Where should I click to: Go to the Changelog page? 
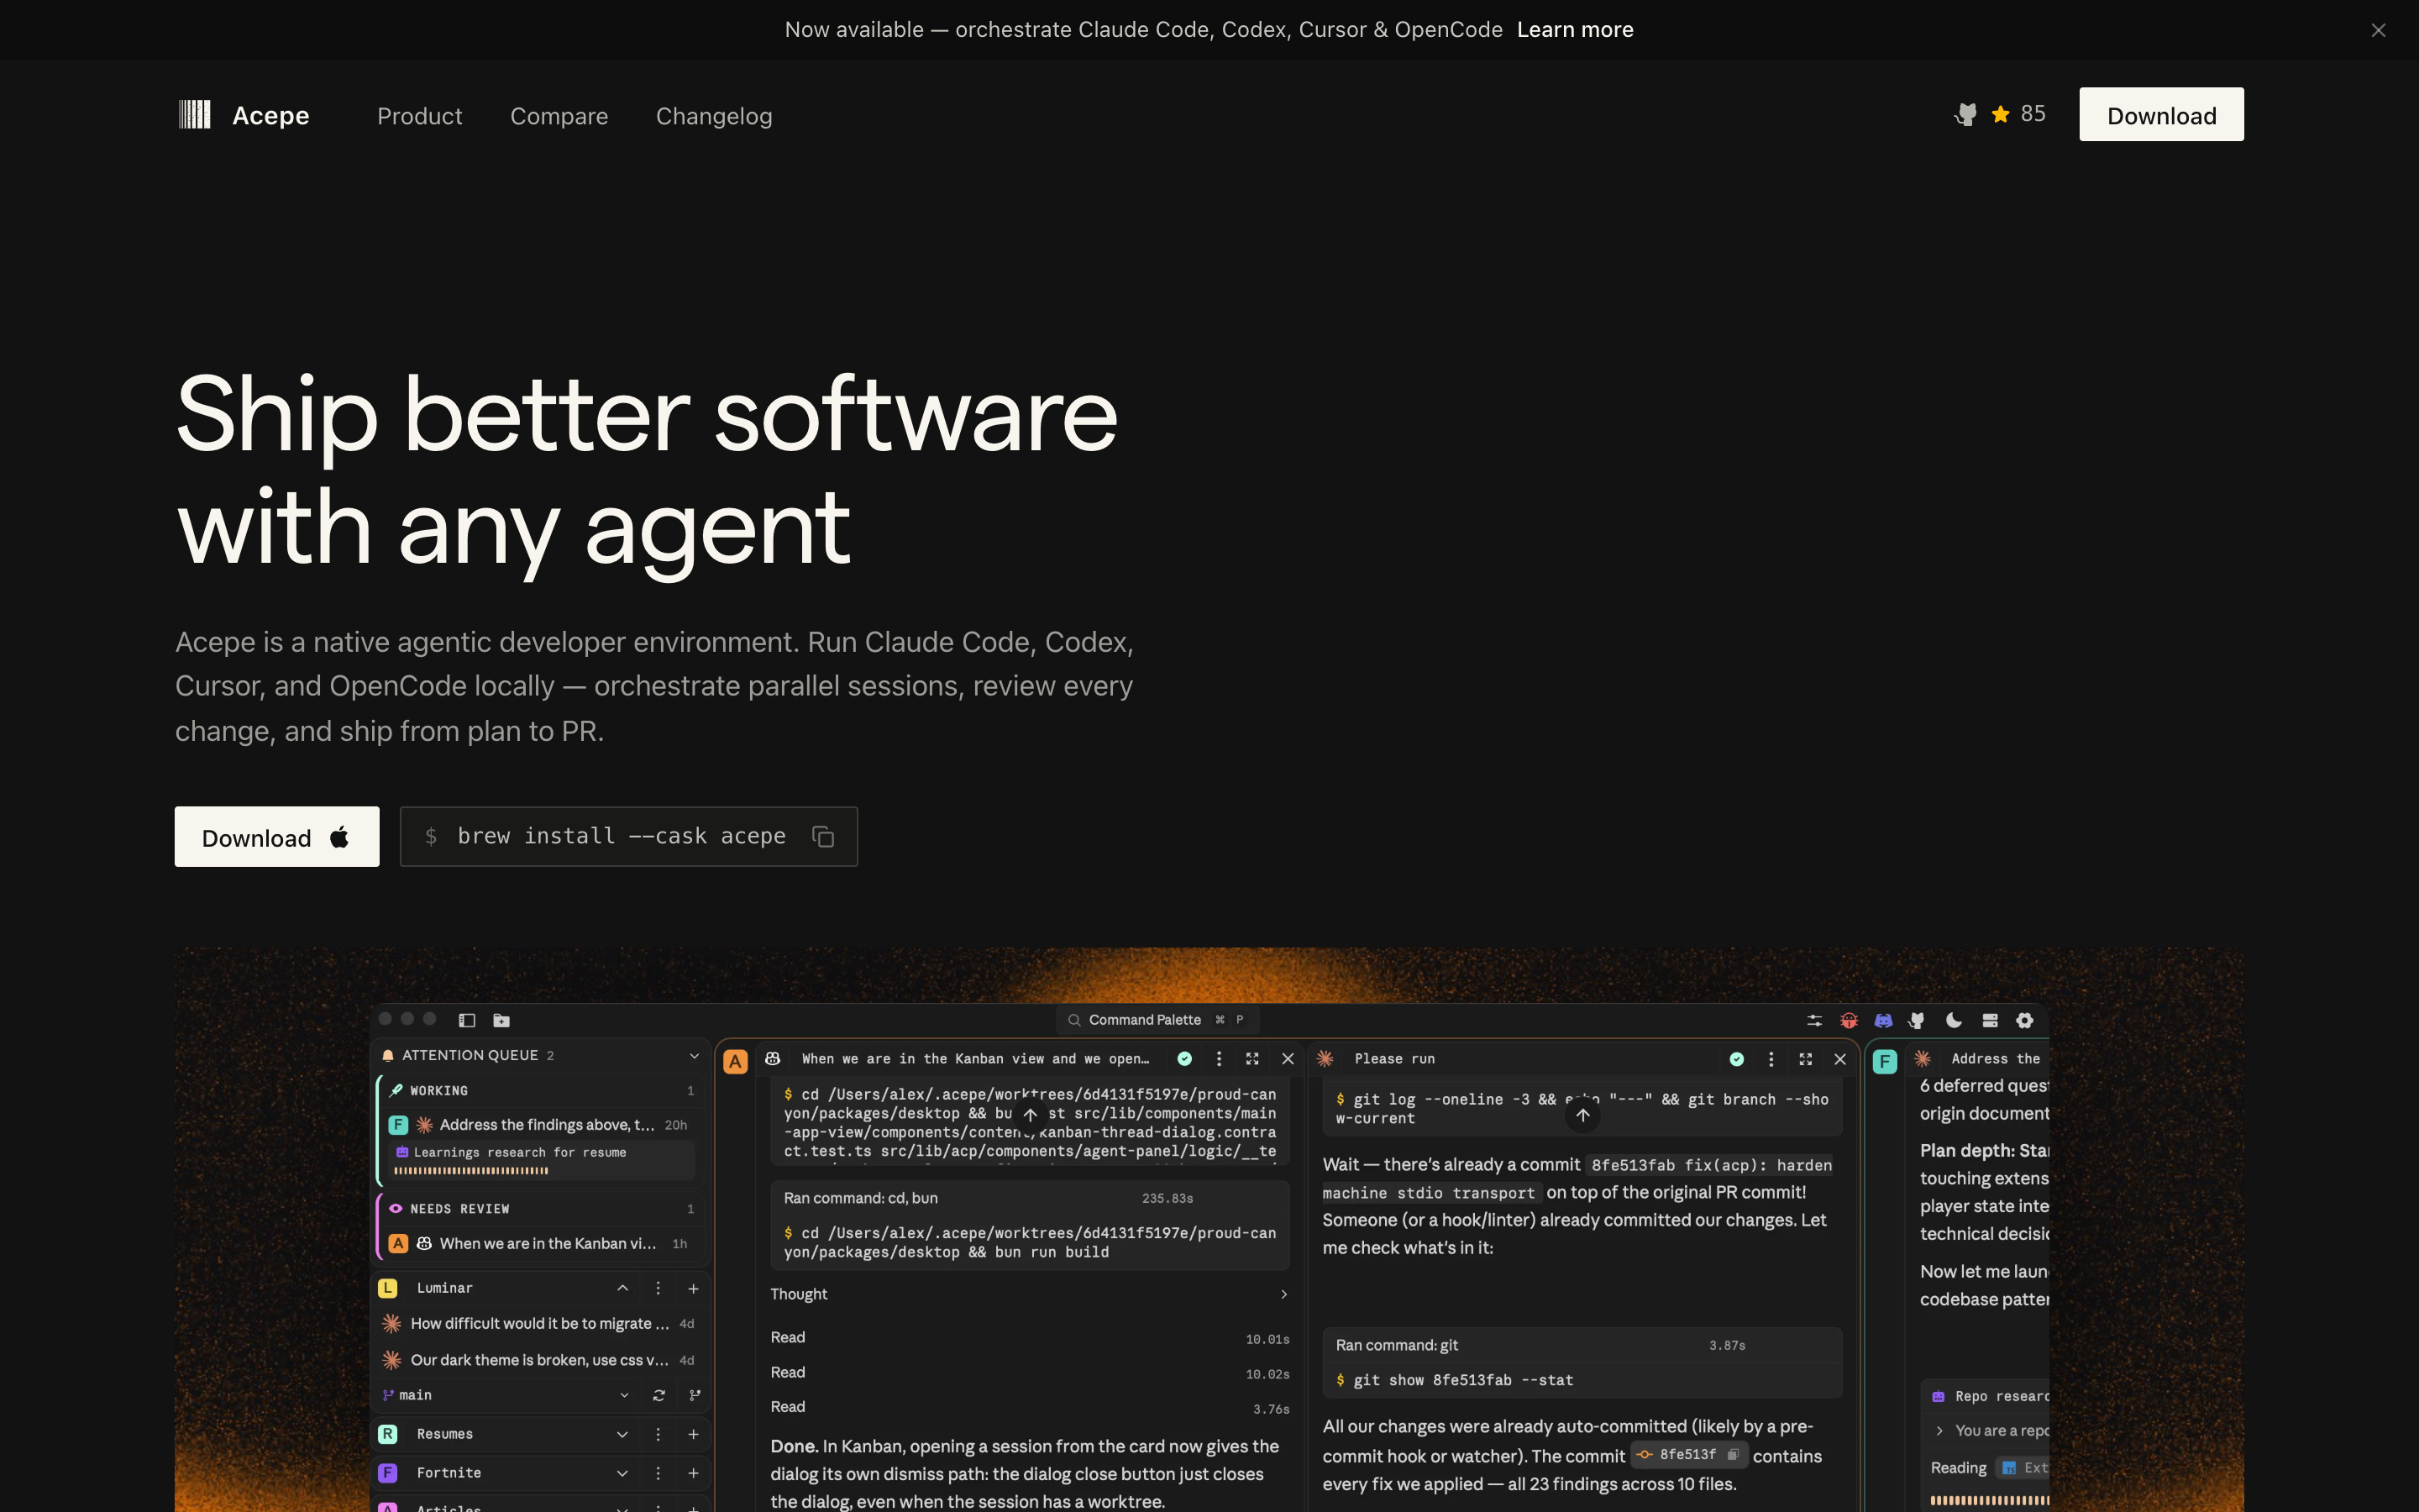pyautogui.click(x=714, y=116)
